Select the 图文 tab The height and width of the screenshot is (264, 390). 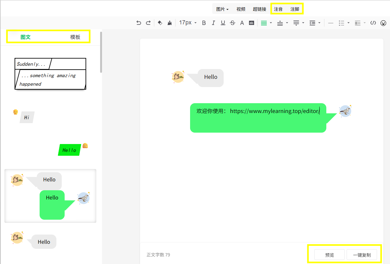[x=25, y=37]
